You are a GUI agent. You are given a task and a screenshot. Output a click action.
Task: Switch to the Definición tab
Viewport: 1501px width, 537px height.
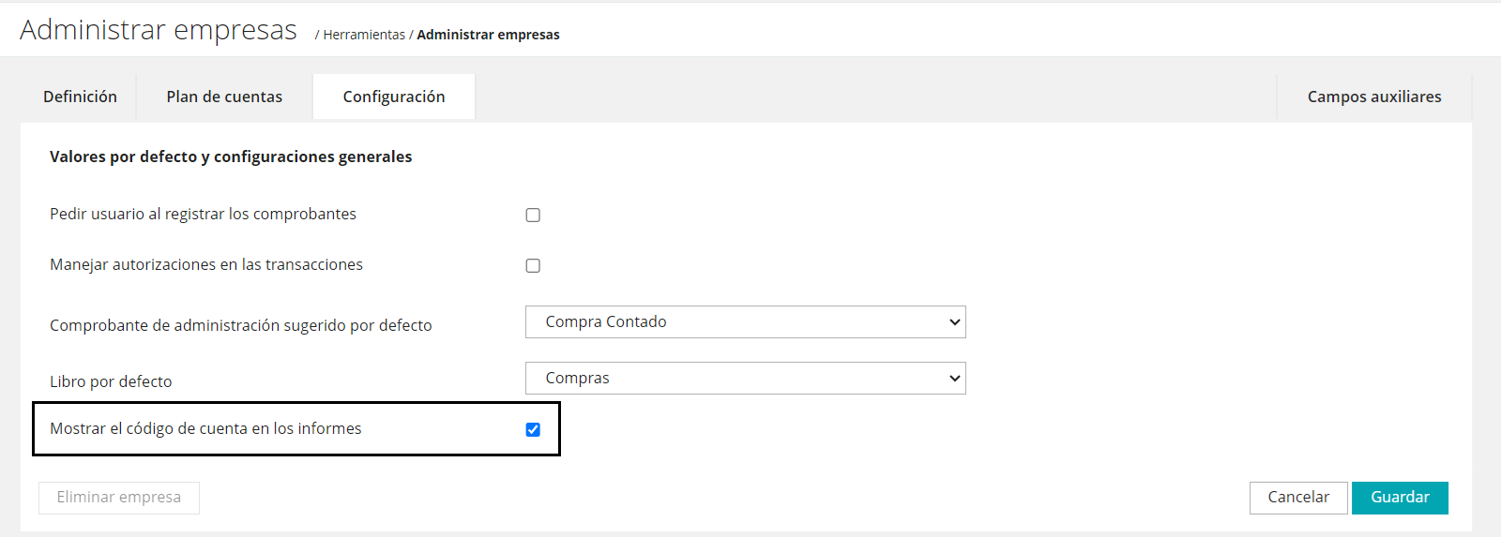click(x=80, y=97)
